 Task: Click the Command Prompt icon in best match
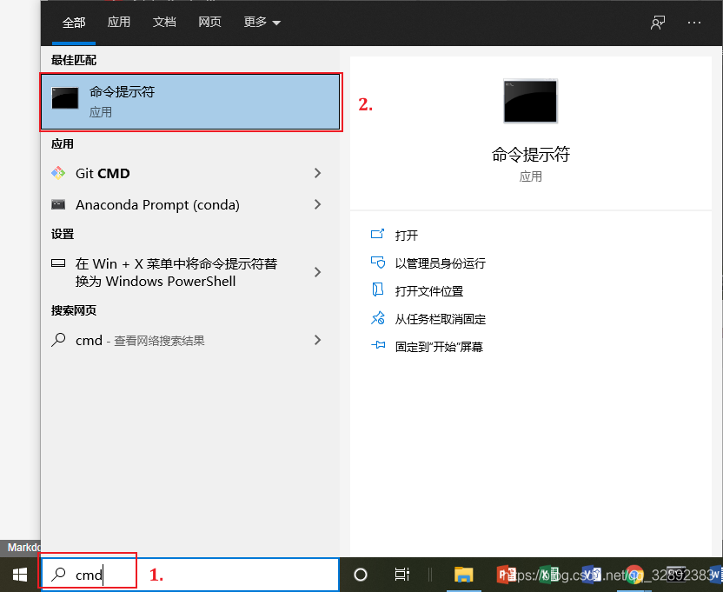(64, 98)
